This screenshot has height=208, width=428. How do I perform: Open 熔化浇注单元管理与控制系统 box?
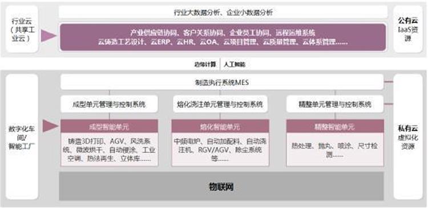[220, 104]
